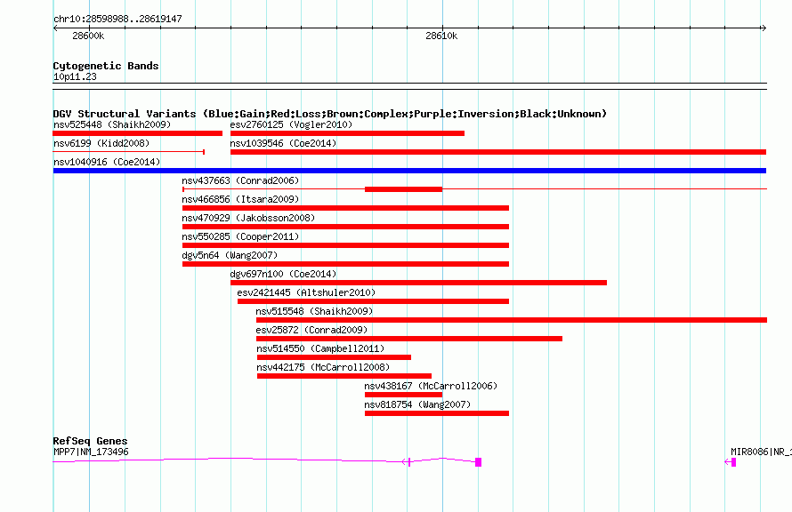Screen dimensions: 792x512
Task: Click the left arrow end of ruler
Action: click(x=55, y=28)
